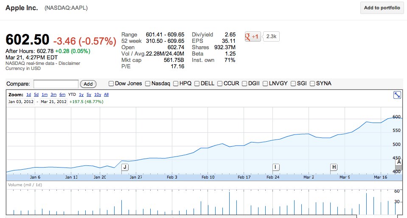Expand chart with the fullscreen arrow icon

397,95
